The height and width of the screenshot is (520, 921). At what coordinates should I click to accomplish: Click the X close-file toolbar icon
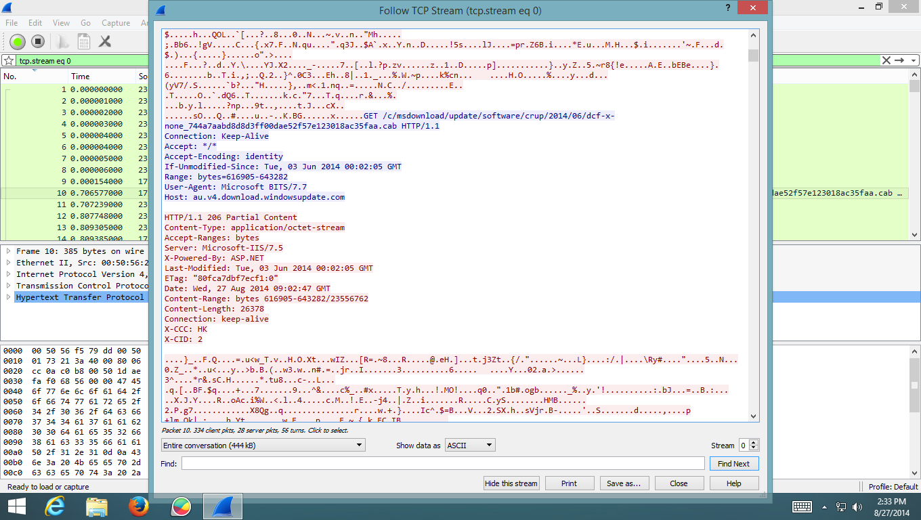105,42
